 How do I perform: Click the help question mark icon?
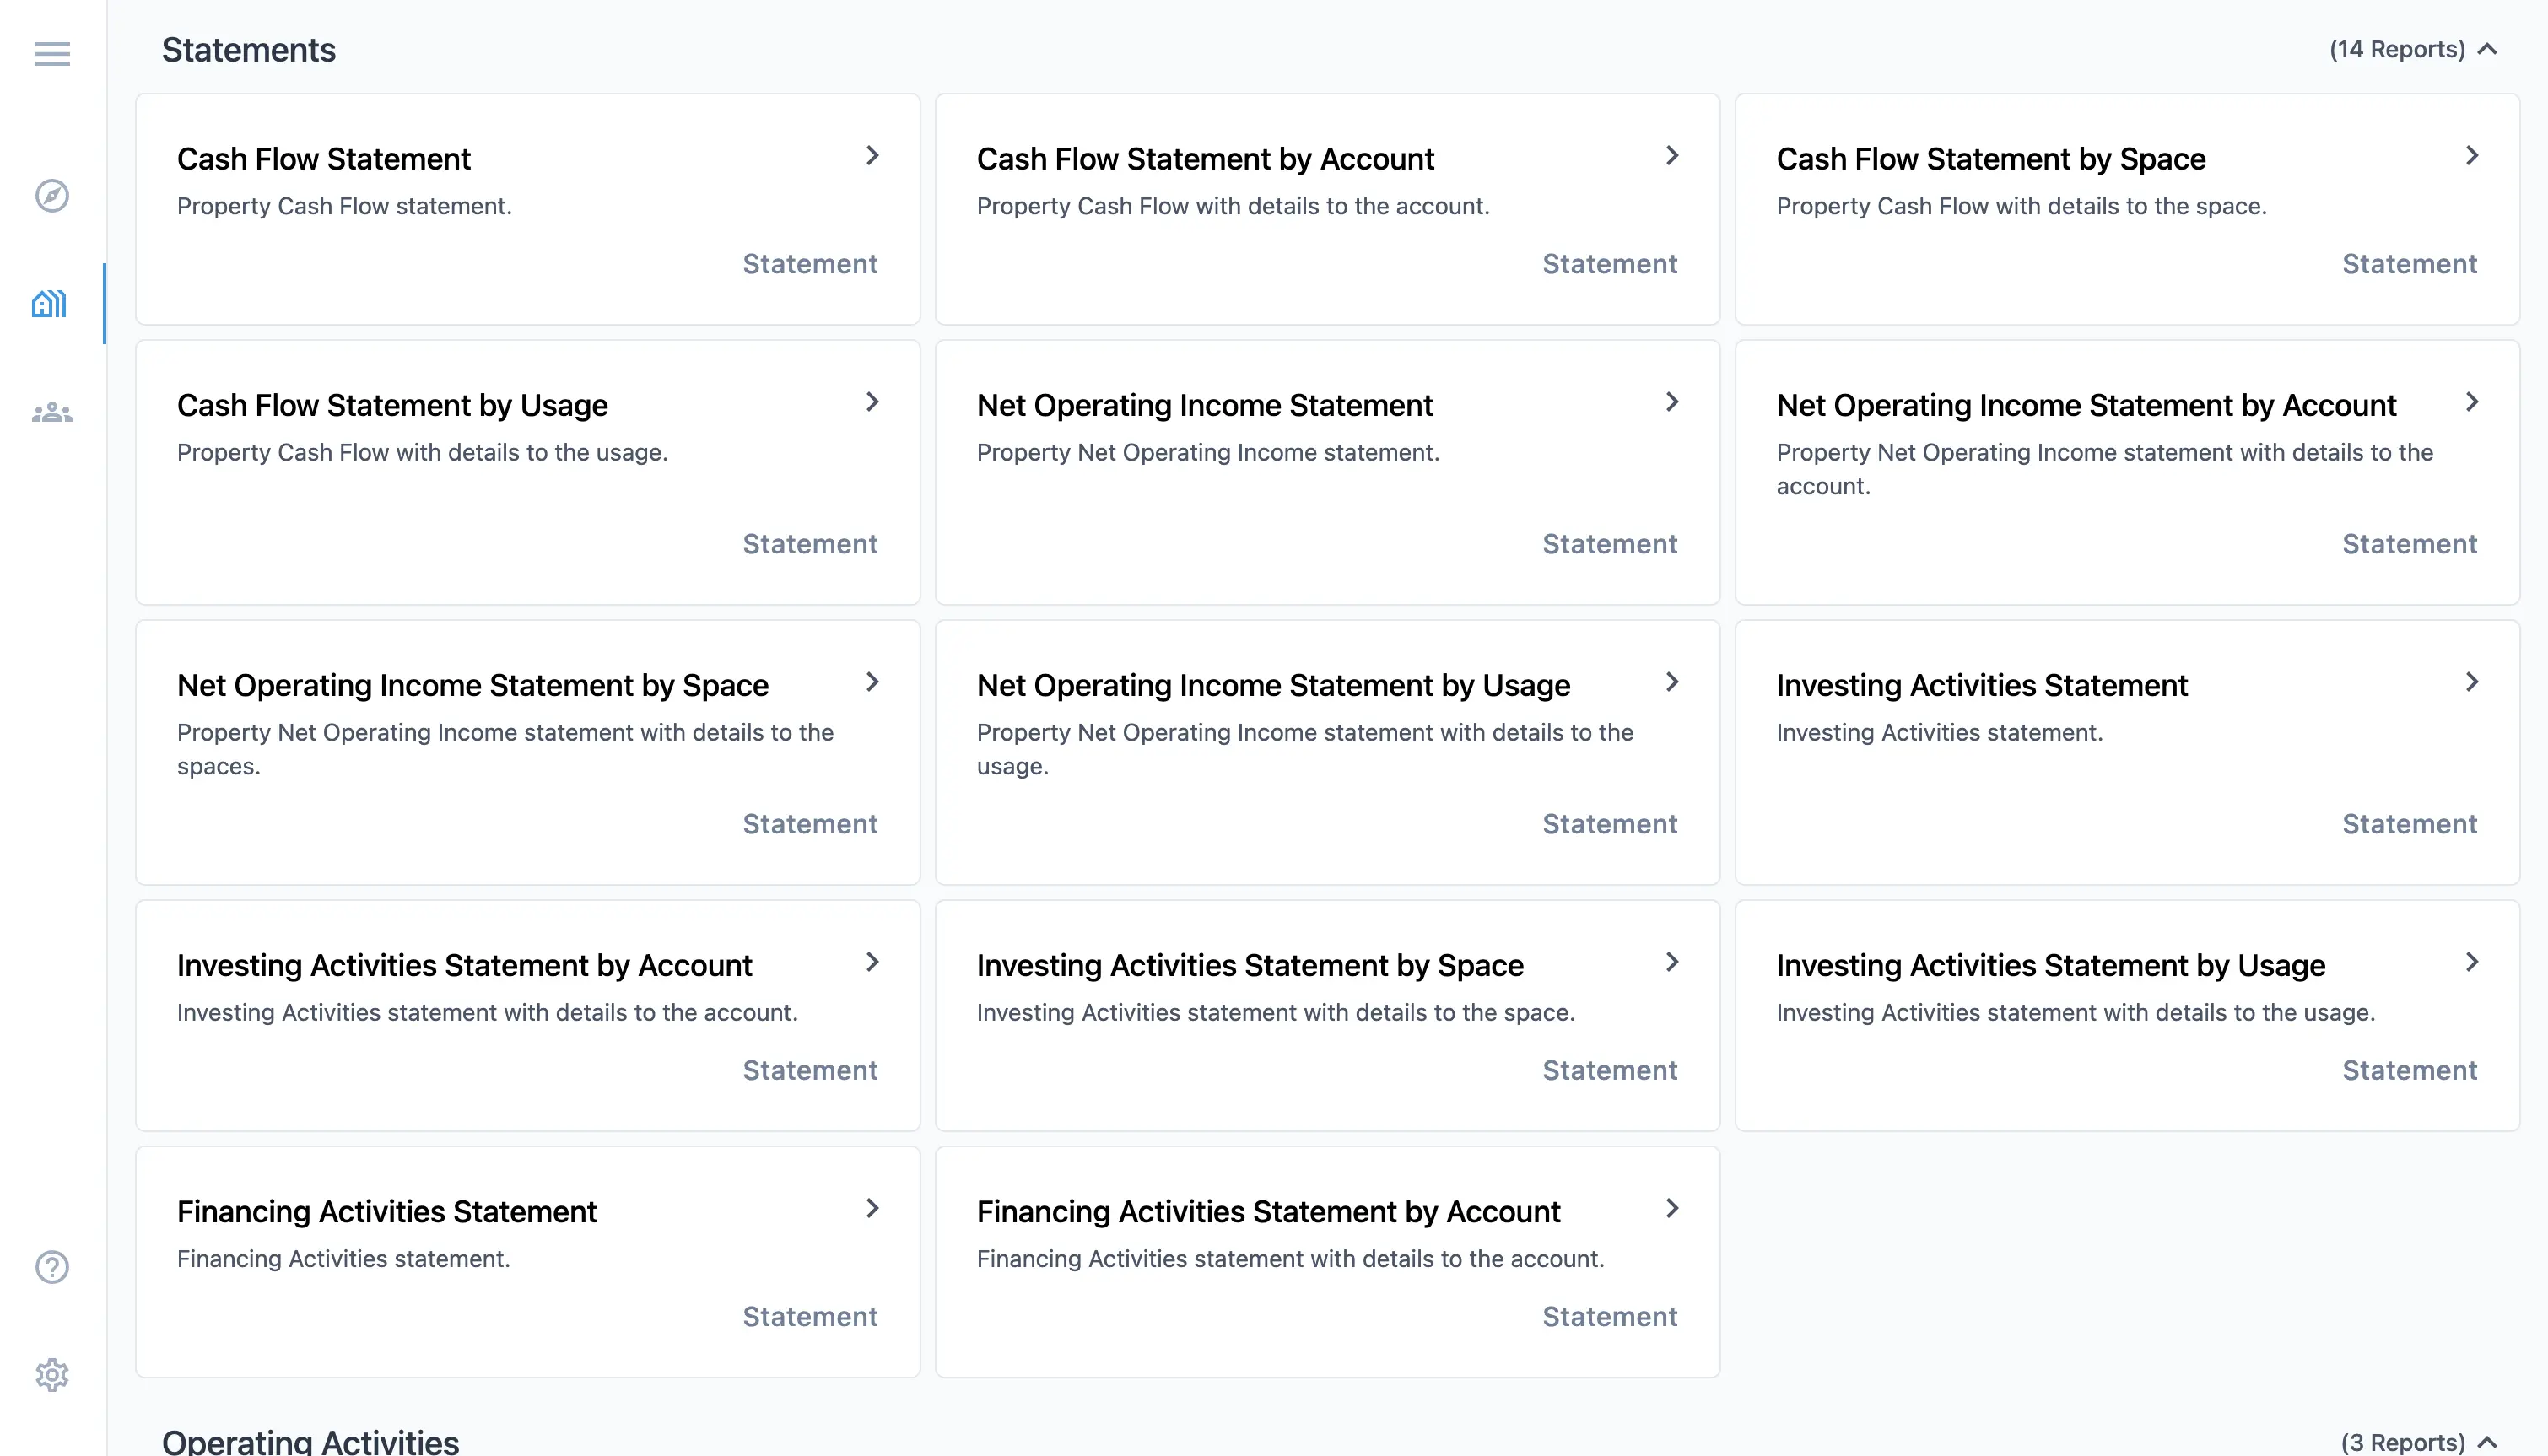click(52, 1267)
